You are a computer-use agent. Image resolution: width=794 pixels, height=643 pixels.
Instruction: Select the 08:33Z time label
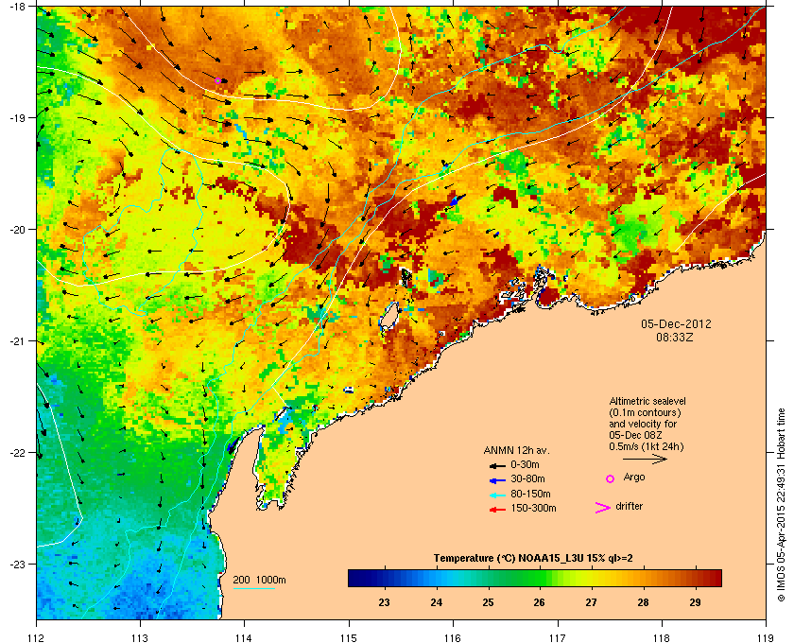pyautogui.click(x=675, y=337)
